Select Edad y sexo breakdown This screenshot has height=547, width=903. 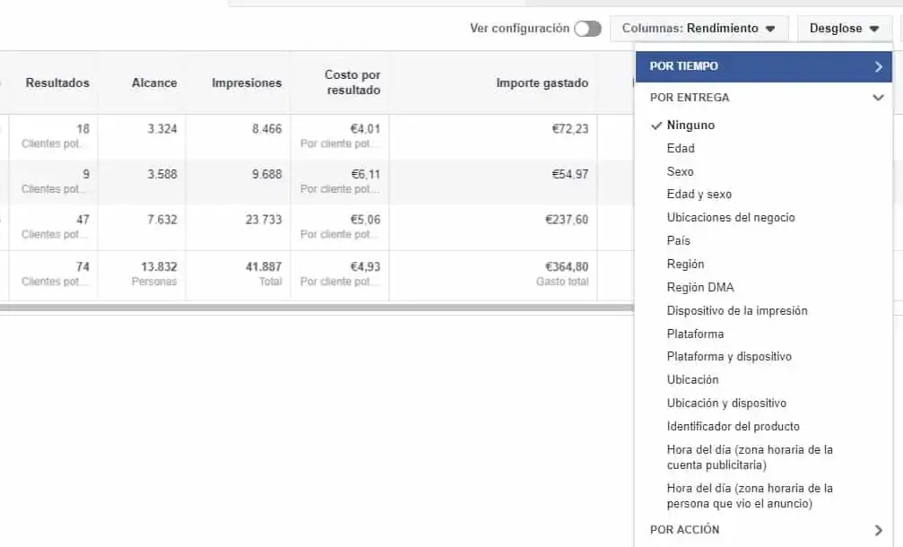coord(699,195)
